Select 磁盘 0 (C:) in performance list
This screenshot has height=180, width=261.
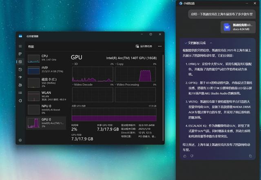tap(46, 83)
